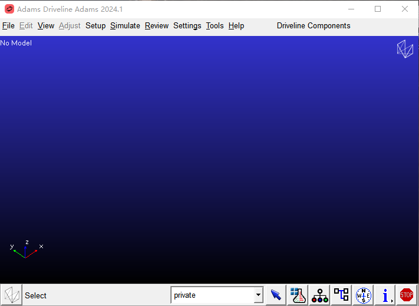The width and height of the screenshot is (419, 306).
Task: Click the red STOP icon
Action: click(407, 295)
